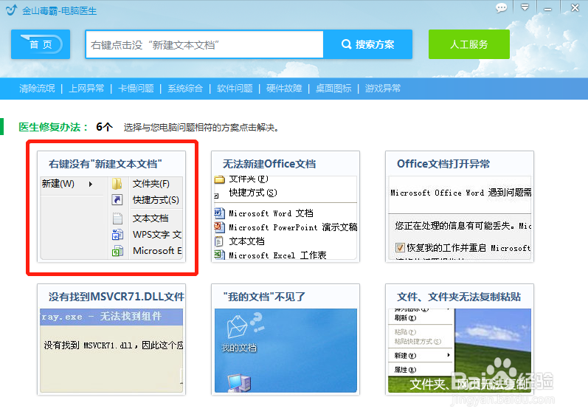This screenshot has width=588, height=420.
Task: Open the 没有找到MSVCR71.DLL文件 solution title
Action: 117,297
